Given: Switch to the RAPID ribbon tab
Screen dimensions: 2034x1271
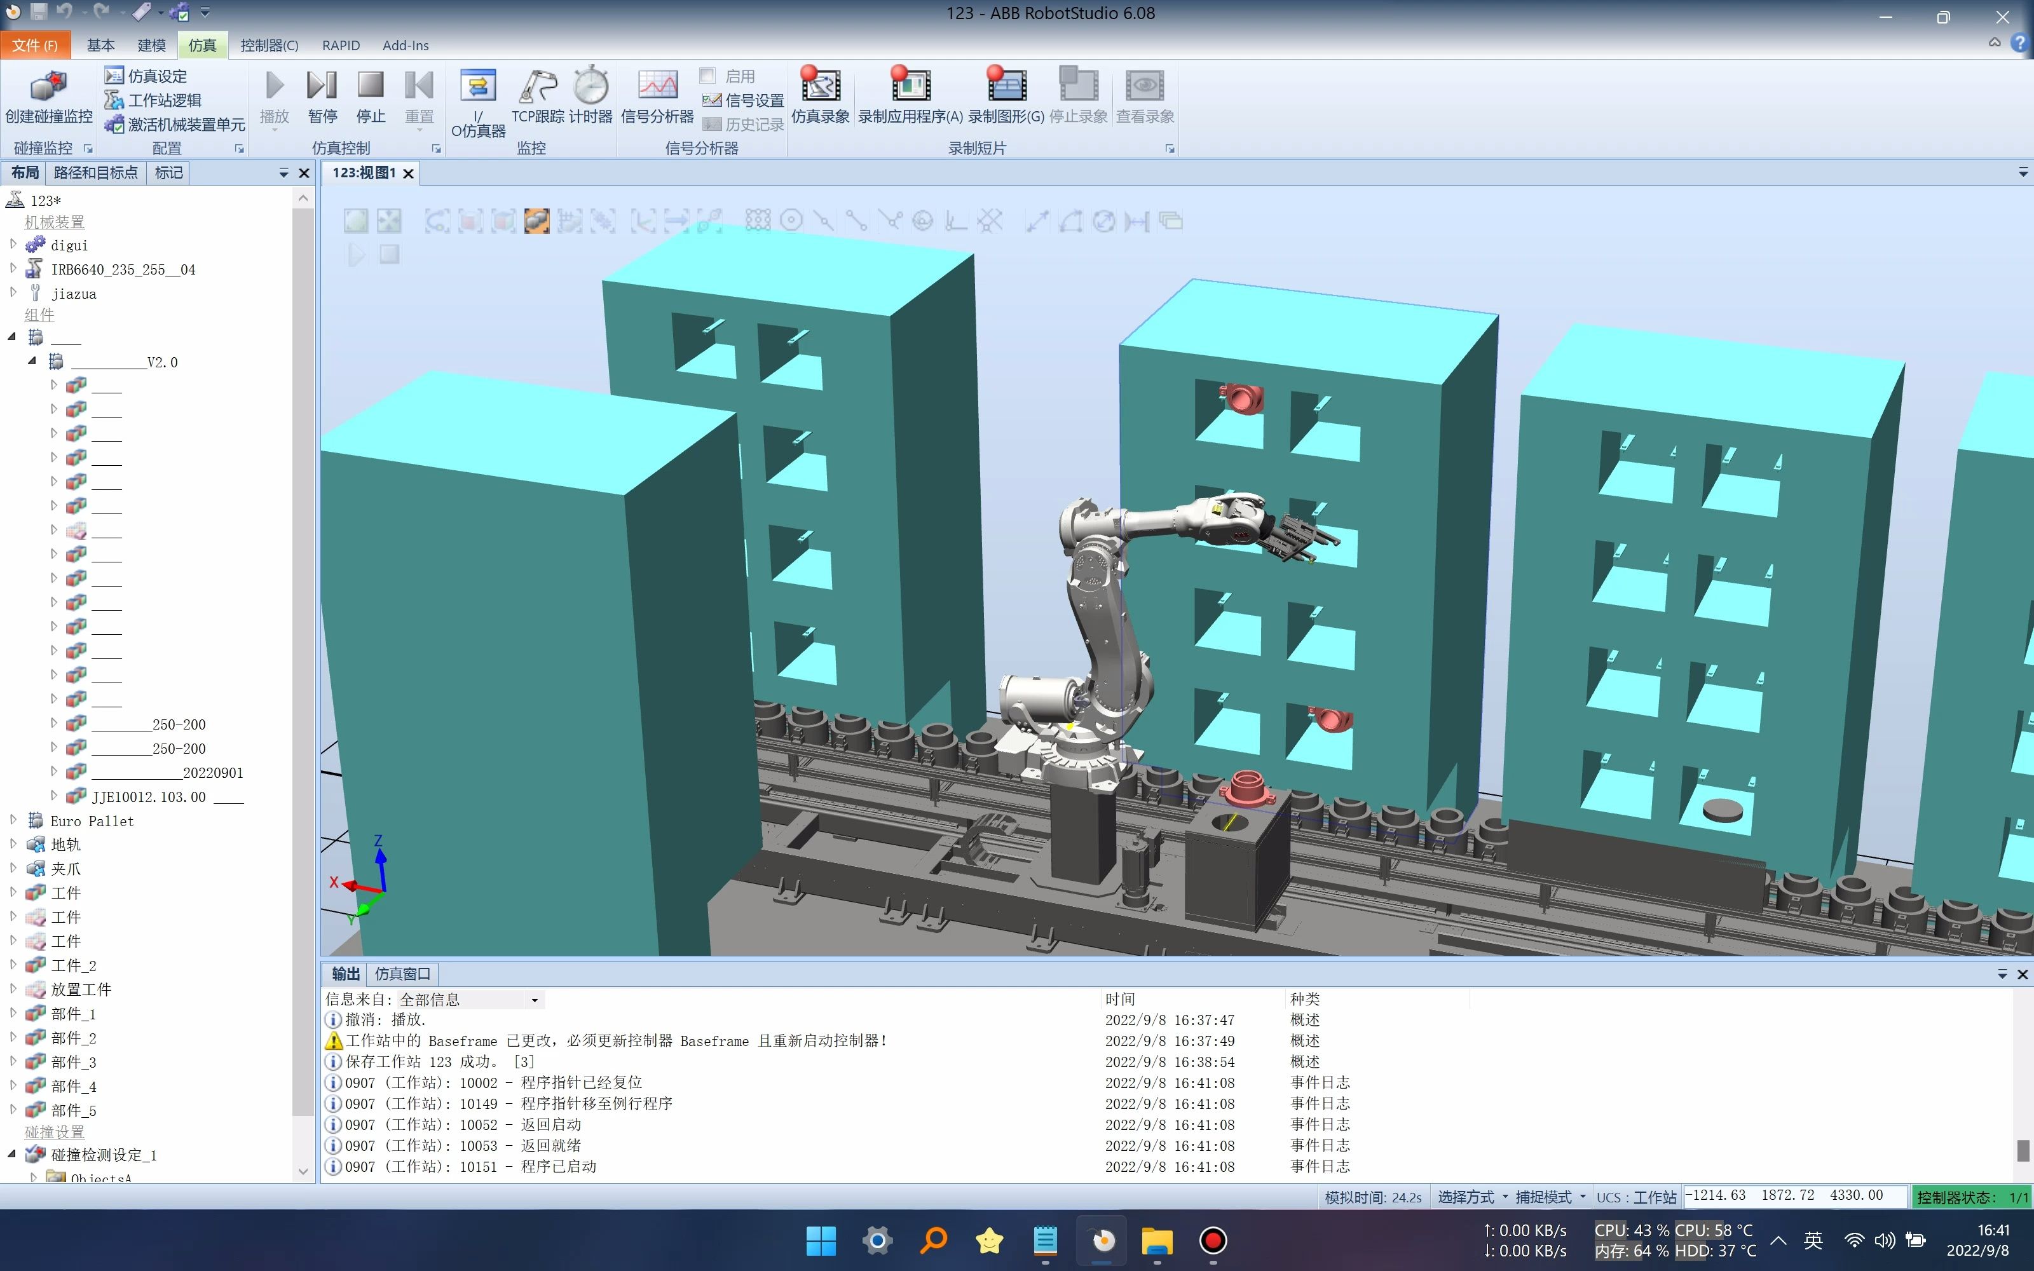Looking at the screenshot, I should (x=341, y=45).
